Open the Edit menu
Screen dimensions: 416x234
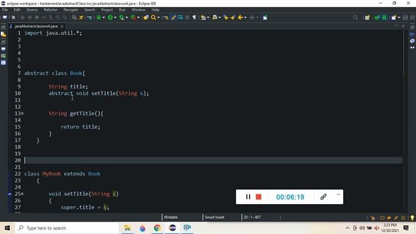pos(17,10)
